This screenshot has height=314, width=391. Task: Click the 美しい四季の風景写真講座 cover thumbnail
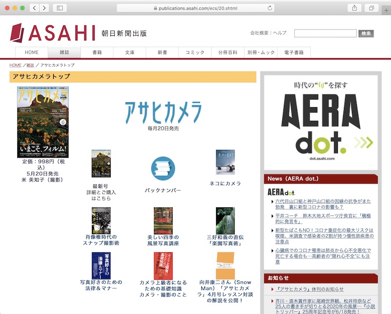pos(163,220)
